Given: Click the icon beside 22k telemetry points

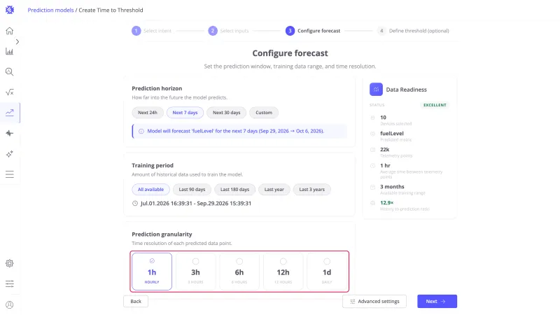Looking at the screenshot, I should (372, 150).
